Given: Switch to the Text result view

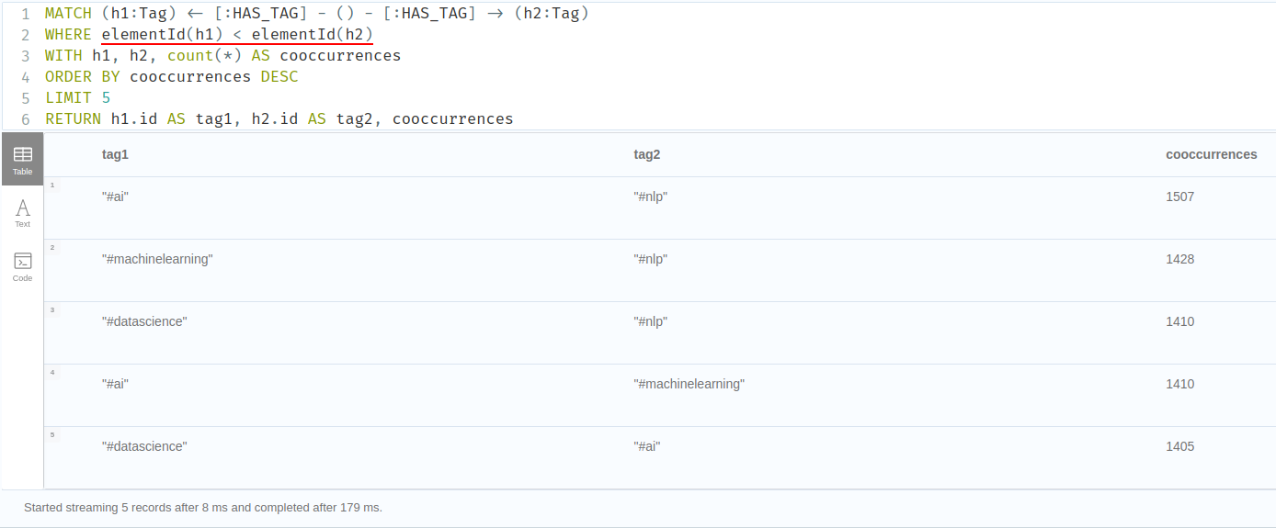Looking at the screenshot, I should pos(22,213).
